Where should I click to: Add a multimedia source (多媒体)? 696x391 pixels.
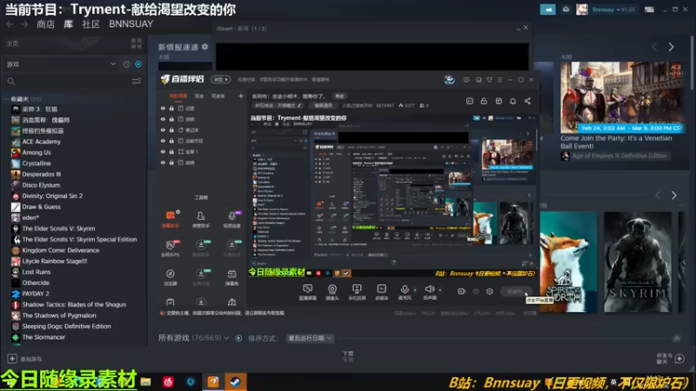381,292
